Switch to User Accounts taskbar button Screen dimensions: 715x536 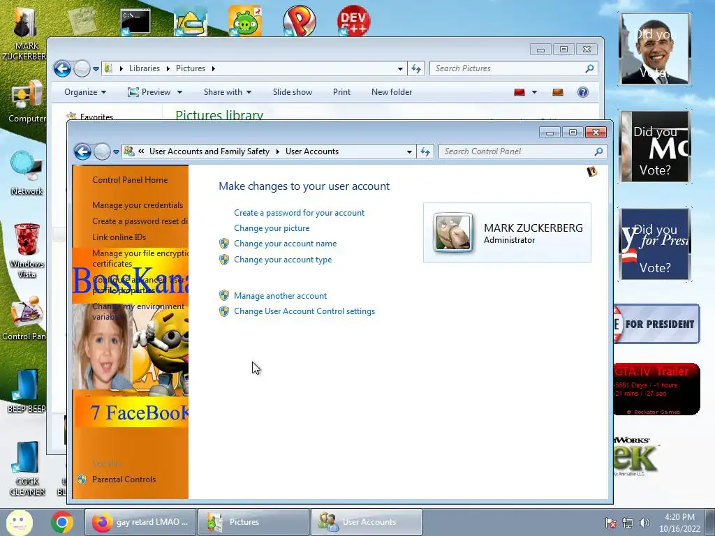tap(367, 522)
